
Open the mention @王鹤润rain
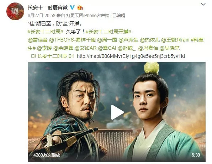[x=175, y=40]
